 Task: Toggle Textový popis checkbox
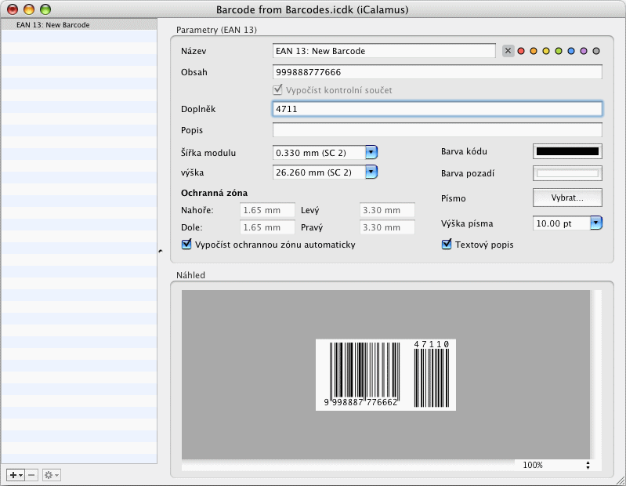(x=447, y=244)
